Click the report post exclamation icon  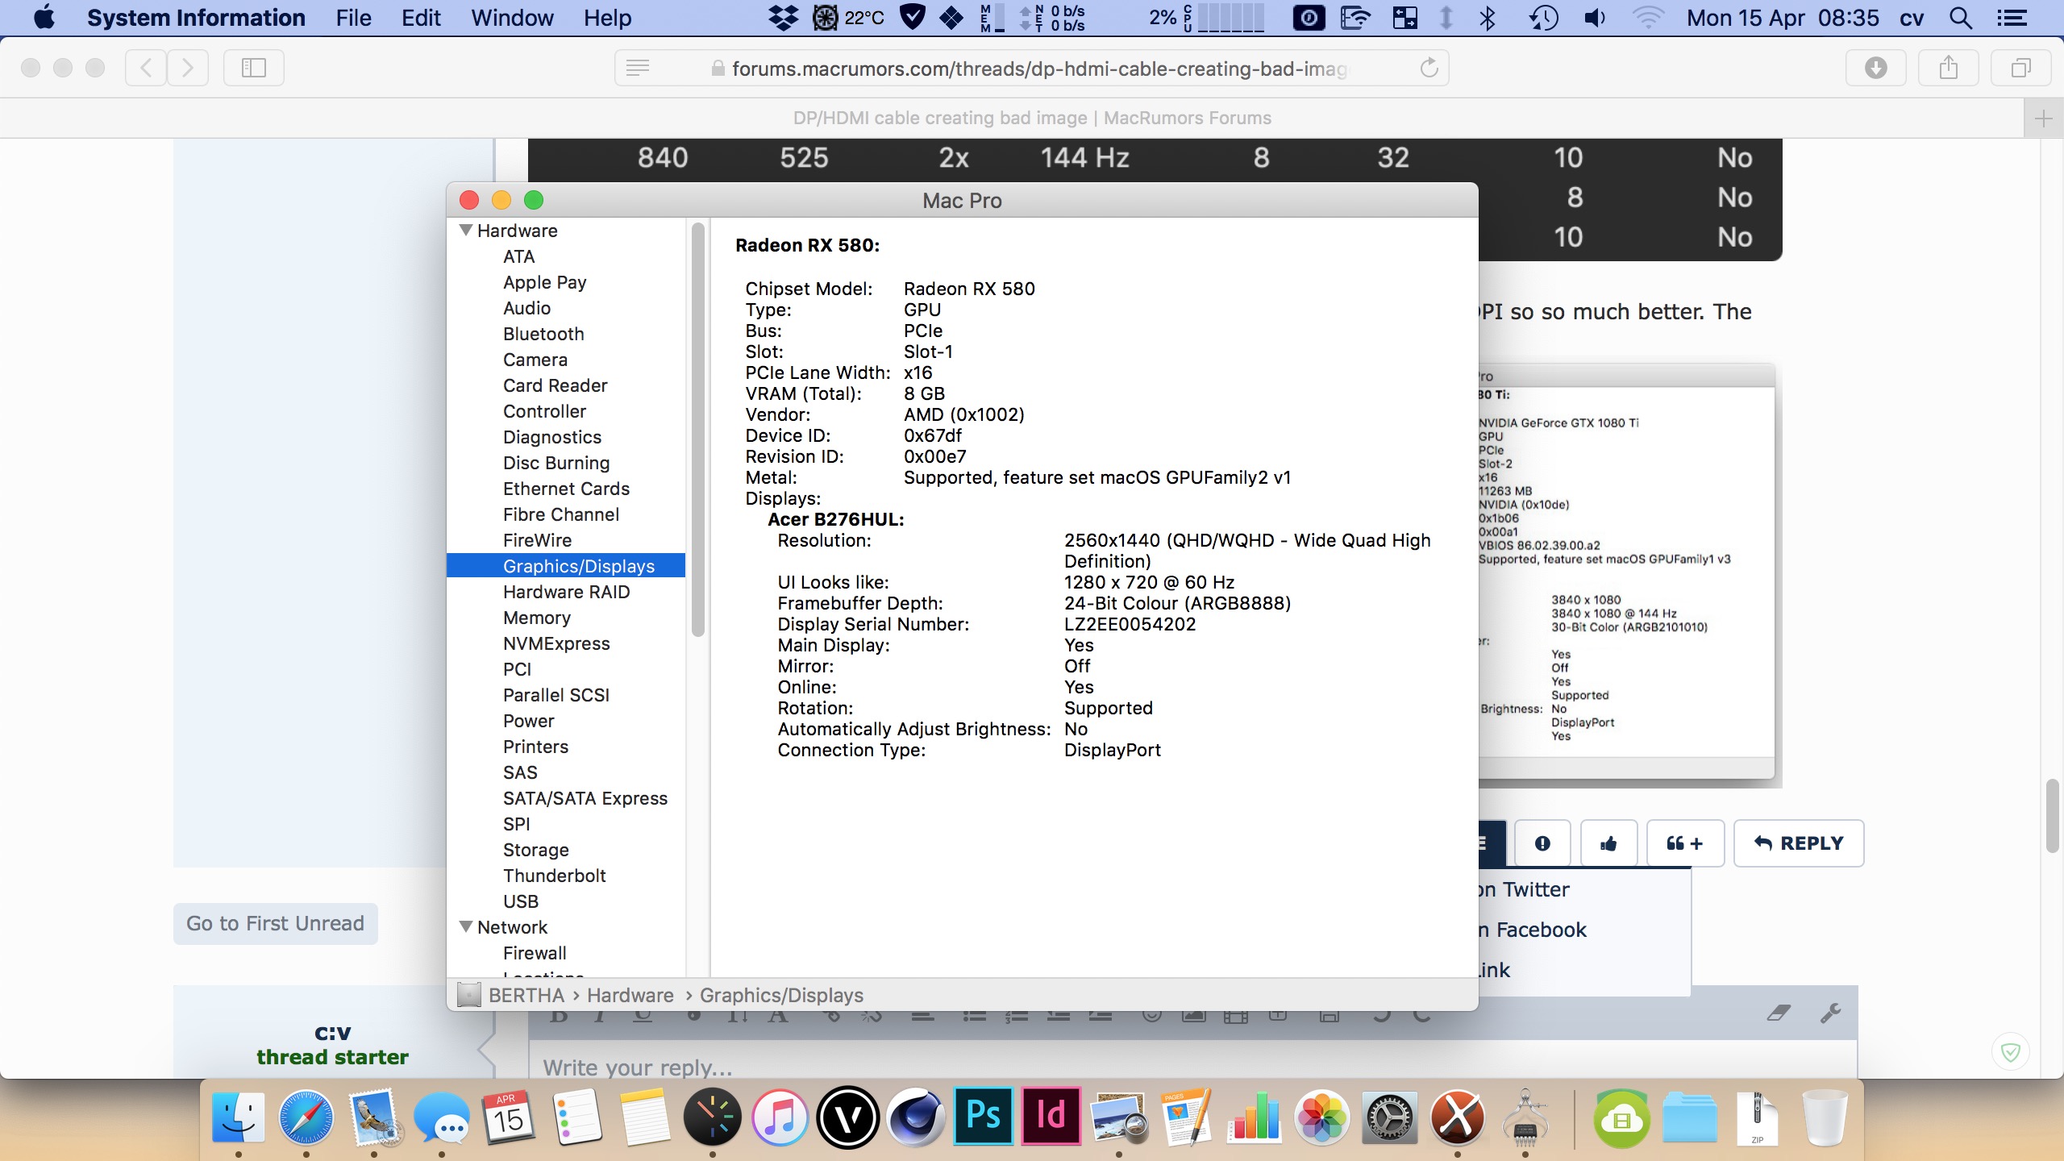1542,843
